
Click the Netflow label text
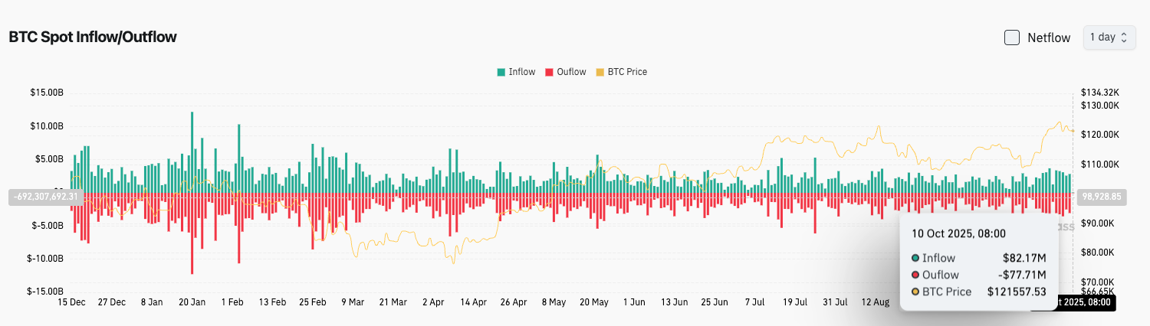[x=1048, y=37]
